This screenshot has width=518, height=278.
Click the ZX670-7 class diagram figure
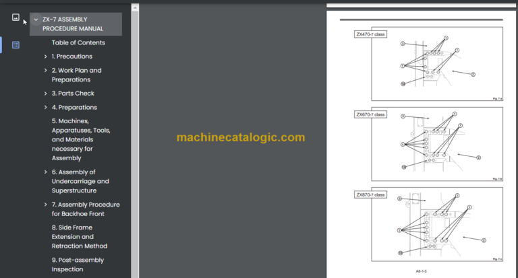437,144
